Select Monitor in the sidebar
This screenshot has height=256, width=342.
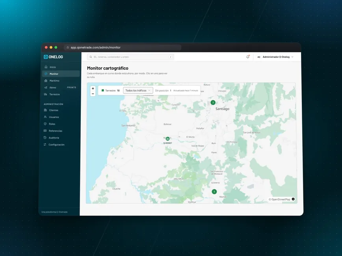click(61, 74)
